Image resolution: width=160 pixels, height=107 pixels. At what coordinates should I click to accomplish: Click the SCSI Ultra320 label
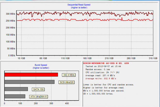[67, 82]
